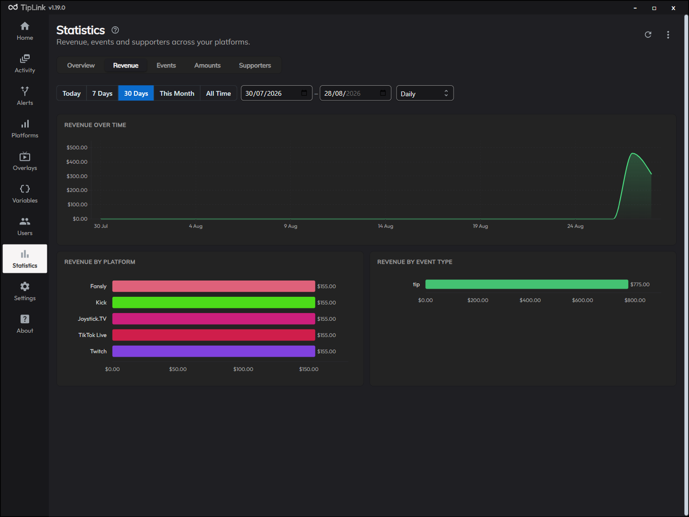Open Variables section in sidebar
Viewport: 689px width, 517px height.
(x=25, y=194)
